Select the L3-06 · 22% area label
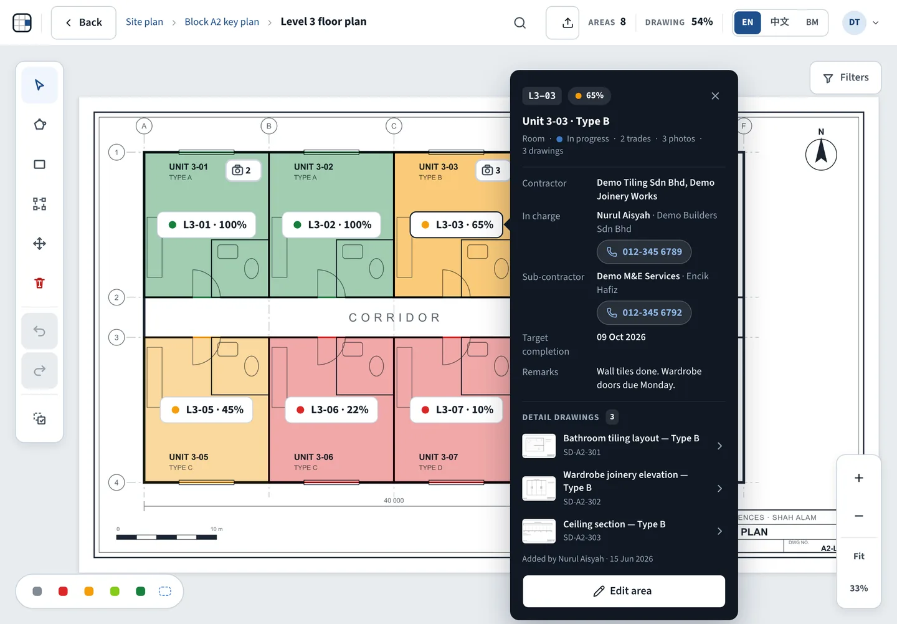The image size is (897, 624). [x=331, y=410]
